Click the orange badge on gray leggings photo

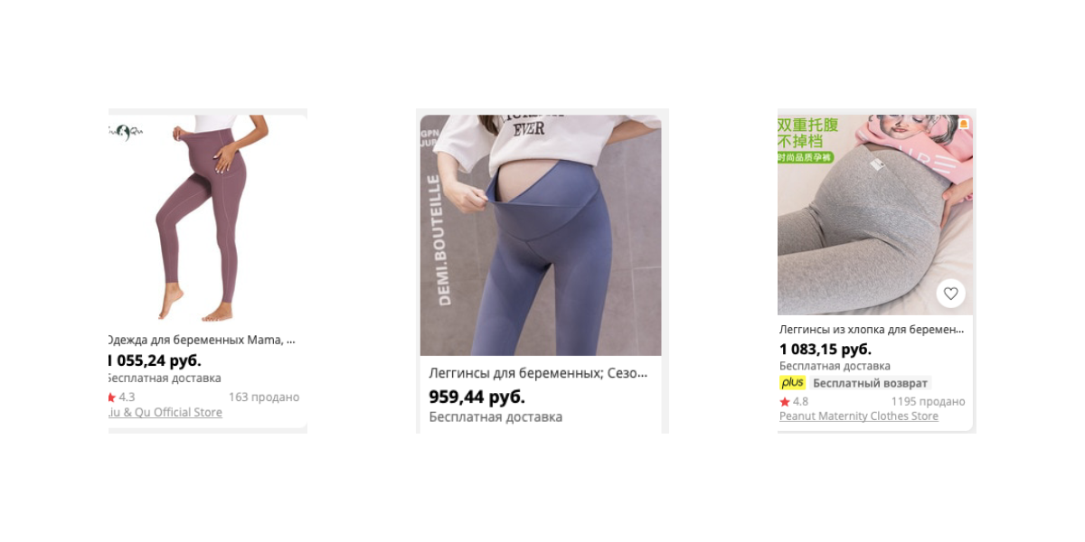pyautogui.click(x=964, y=123)
